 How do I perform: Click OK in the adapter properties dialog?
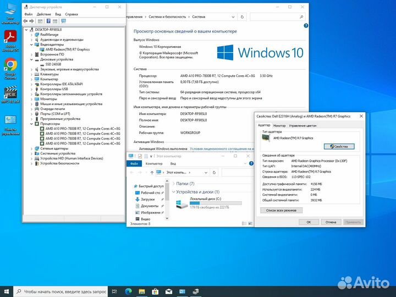[309, 222]
